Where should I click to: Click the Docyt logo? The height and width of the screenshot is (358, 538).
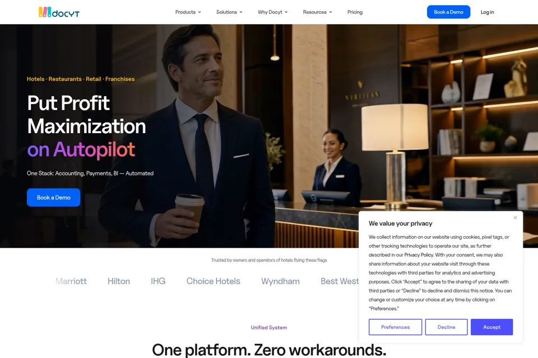59,12
